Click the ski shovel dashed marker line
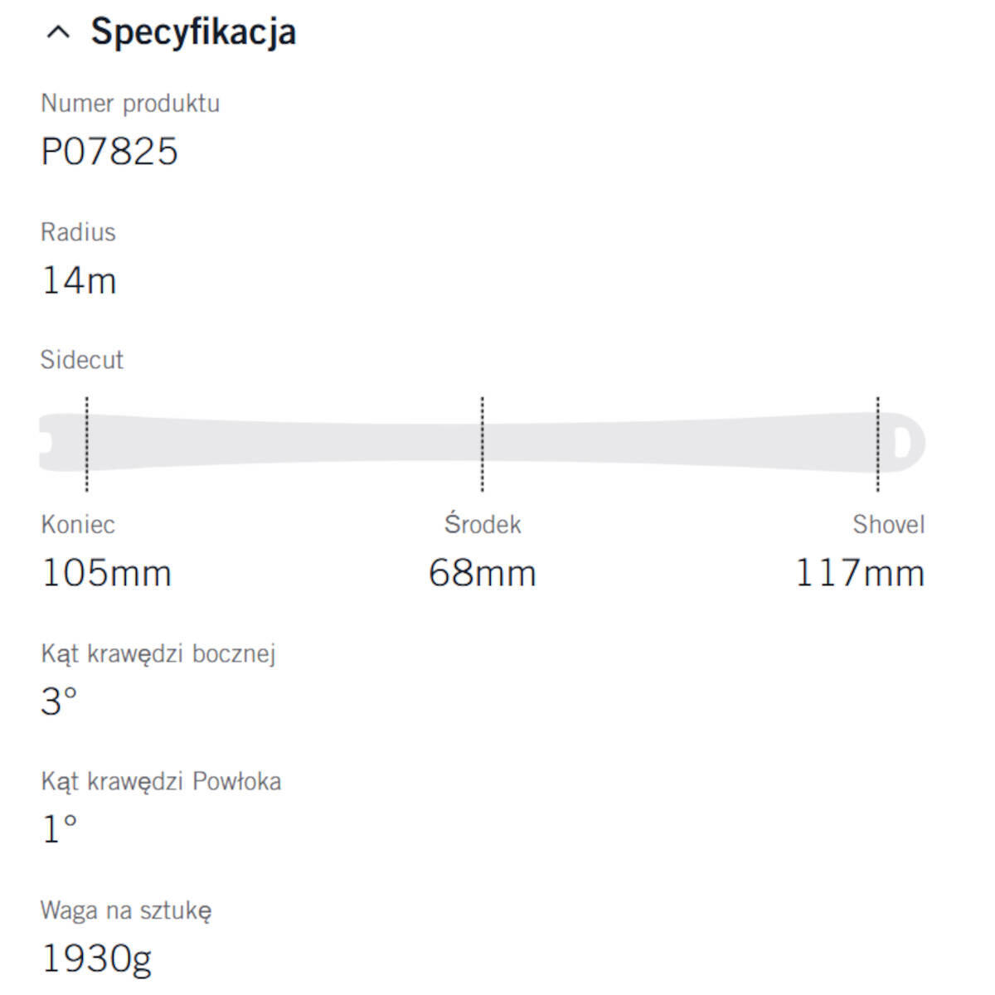Screen dimensions: 995x995 point(878,444)
